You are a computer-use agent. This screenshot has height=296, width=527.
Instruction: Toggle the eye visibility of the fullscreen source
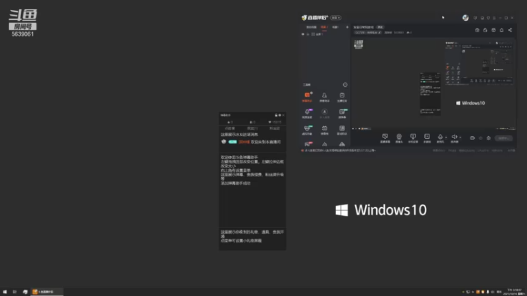(303, 34)
